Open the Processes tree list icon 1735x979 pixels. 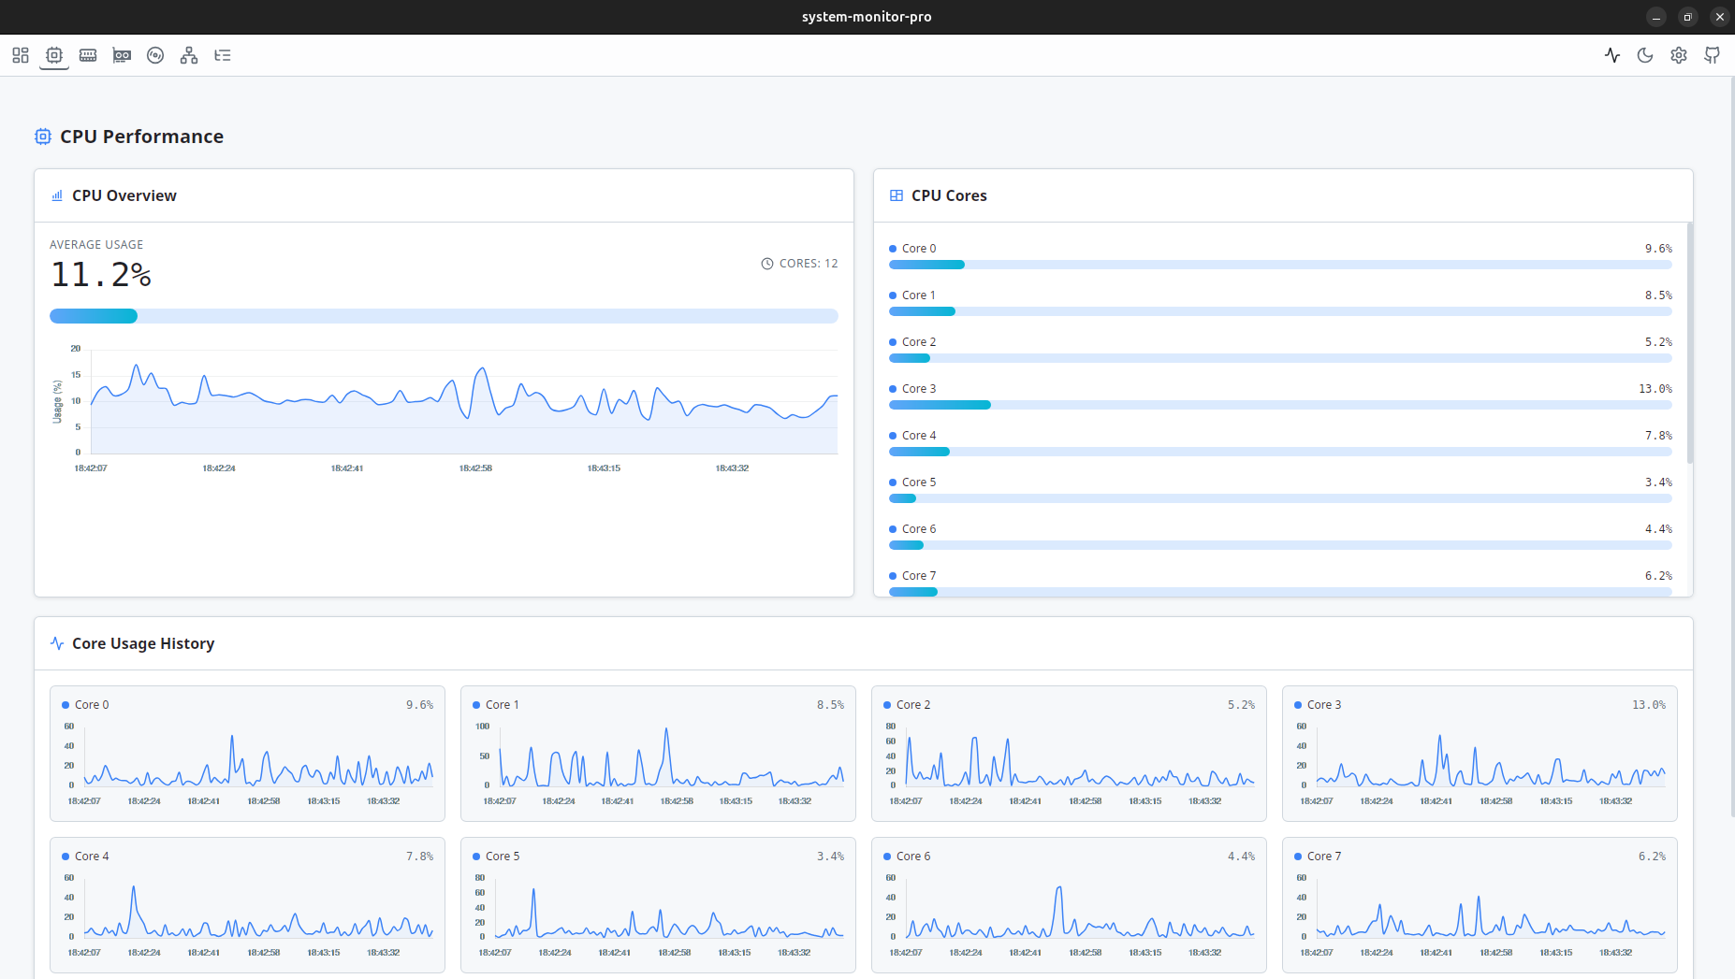tap(223, 55)
